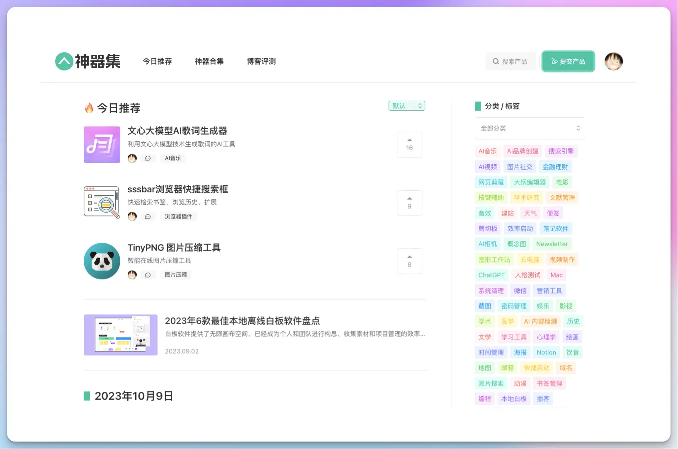Select the 大纲编辑器 tag
The height and width of the screenshot is (449, 678).
(530, 182)
